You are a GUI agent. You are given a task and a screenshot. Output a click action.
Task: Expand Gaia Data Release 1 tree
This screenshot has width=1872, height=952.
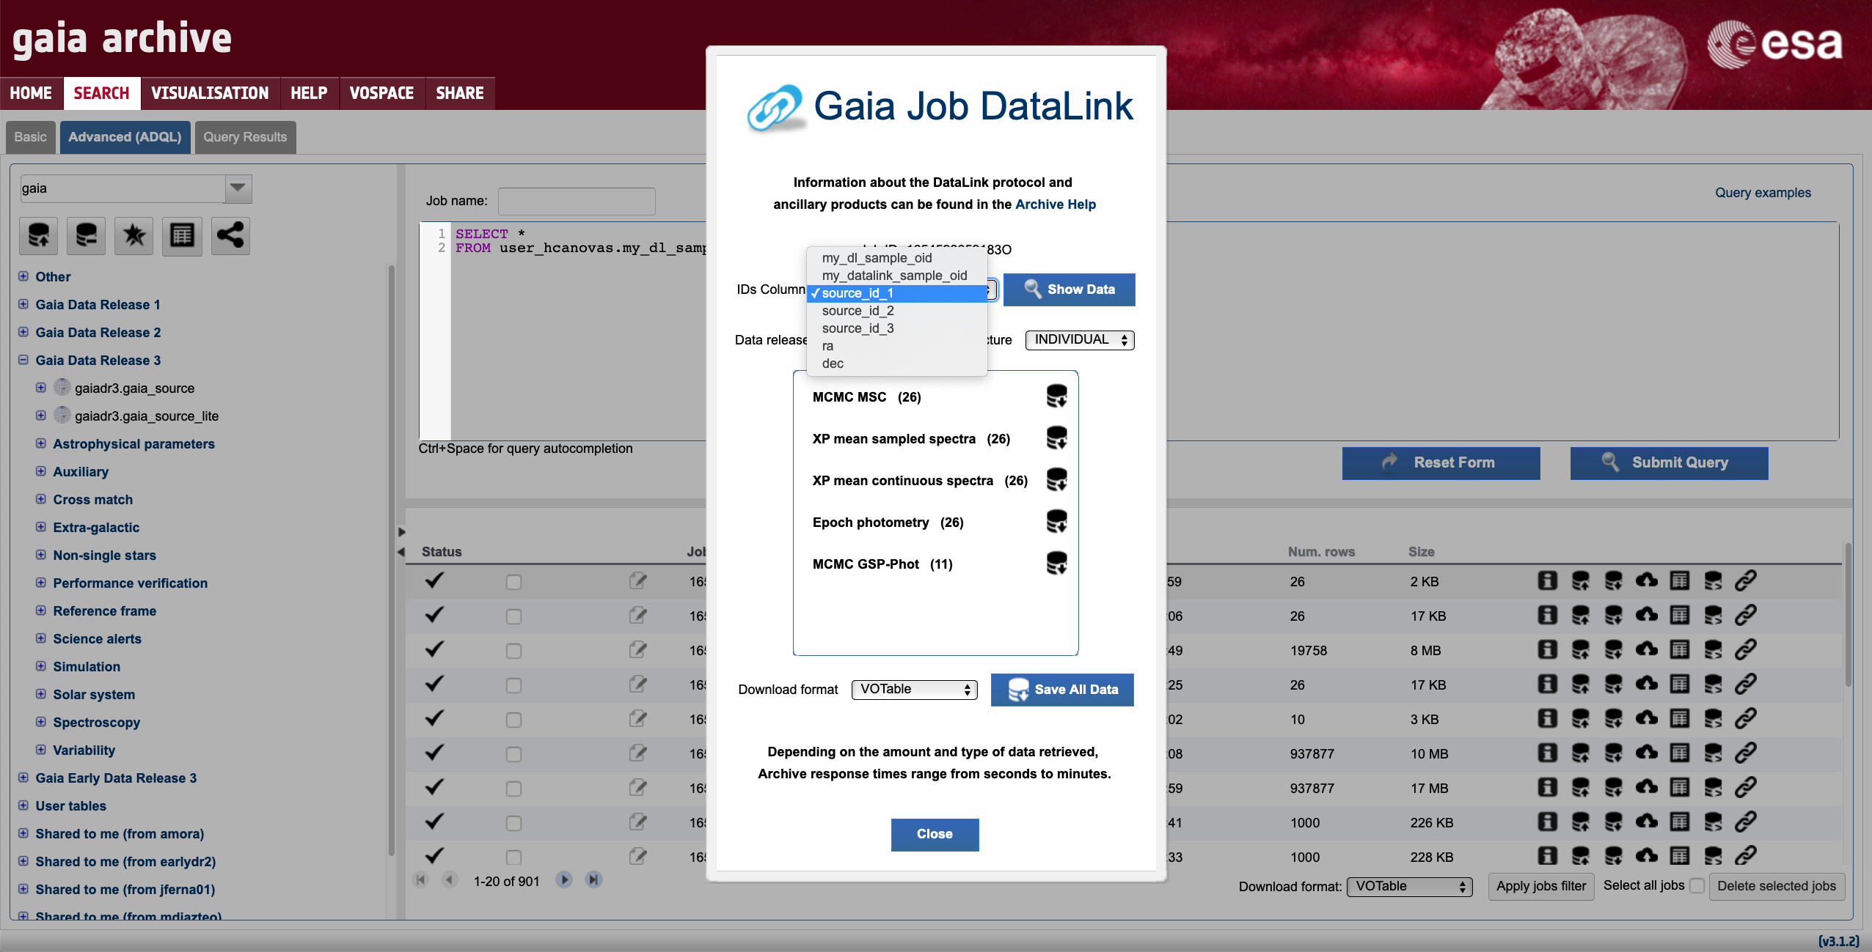tap(23, 304)
